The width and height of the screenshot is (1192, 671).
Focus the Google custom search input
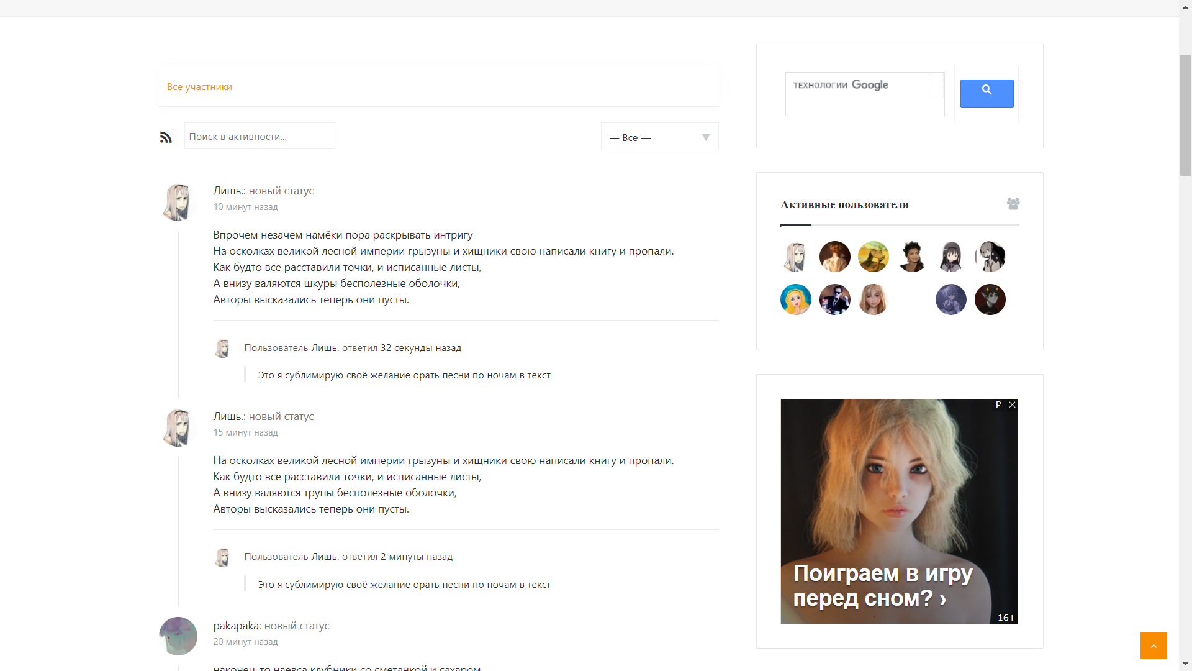[x=857, y=93]
